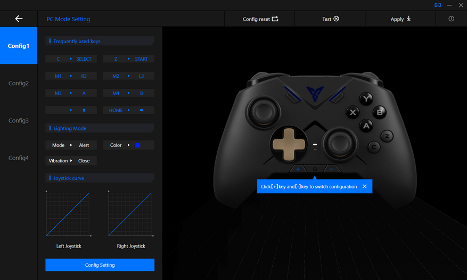Click the minus key on the controller
The height and width of the screenshot is (280, 467).
click(x=332, y=169)
